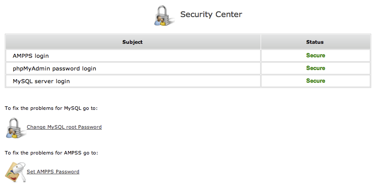
Task: Click the Security Center page title
Action: point(211,14)
